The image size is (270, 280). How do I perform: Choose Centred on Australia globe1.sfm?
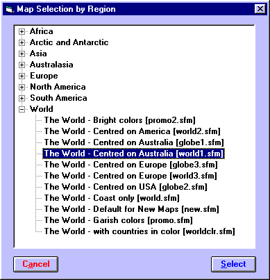[134, 142]
